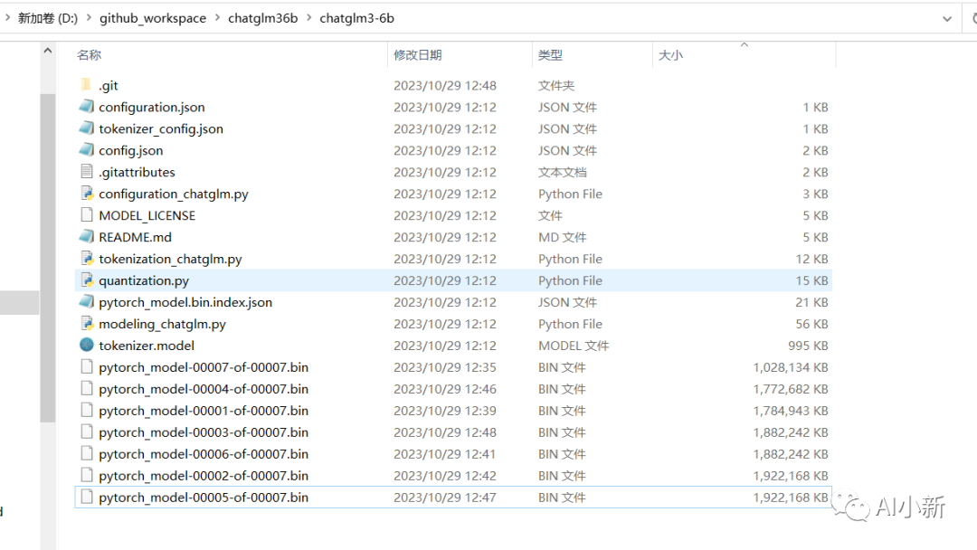Click the tokenizer.model globe icon

[x=87, y=345]
